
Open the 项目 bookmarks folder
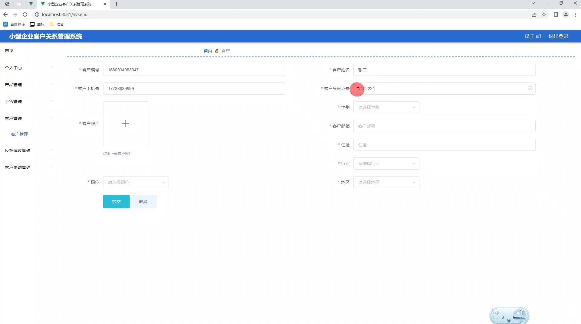click(x=57, y=24)
